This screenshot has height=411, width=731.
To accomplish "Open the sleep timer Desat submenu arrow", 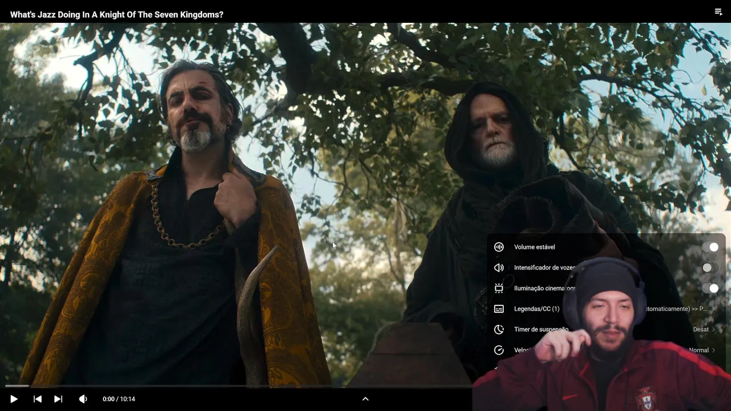I will click(x=714, y=329).
